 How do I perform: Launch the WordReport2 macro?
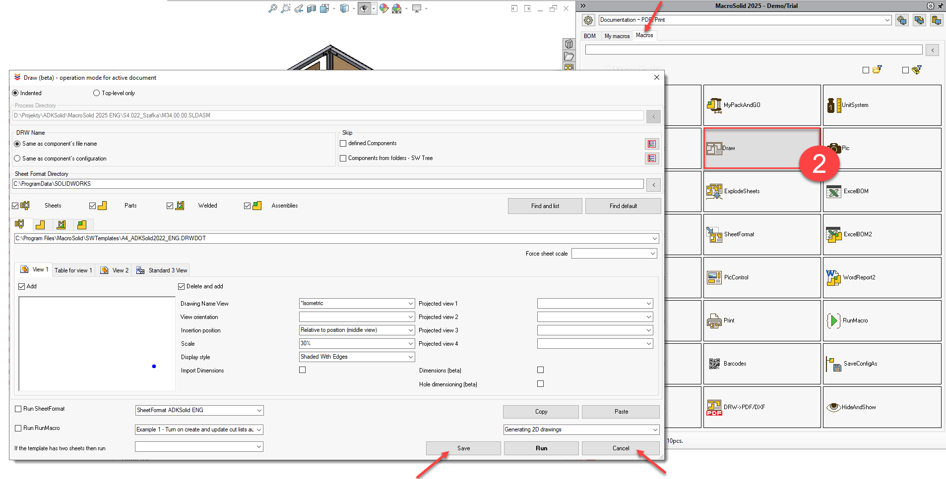[882, 277]
